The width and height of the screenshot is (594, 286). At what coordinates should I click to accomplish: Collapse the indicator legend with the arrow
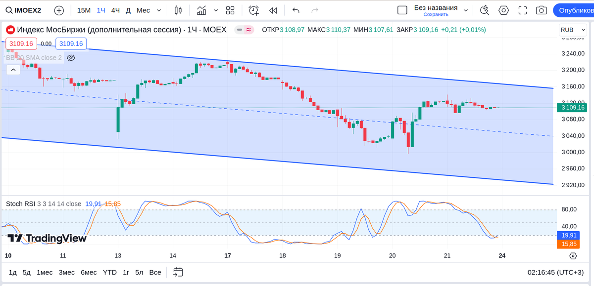click(13, 70)
